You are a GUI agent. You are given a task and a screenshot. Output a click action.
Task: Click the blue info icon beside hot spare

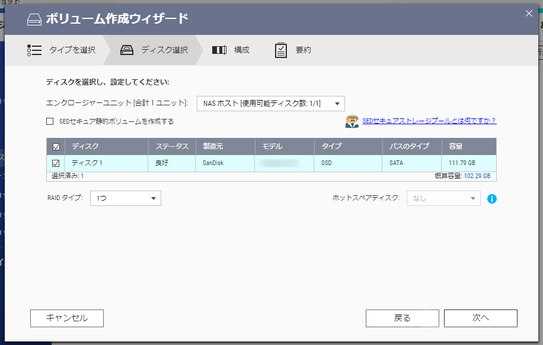[492, 199]
